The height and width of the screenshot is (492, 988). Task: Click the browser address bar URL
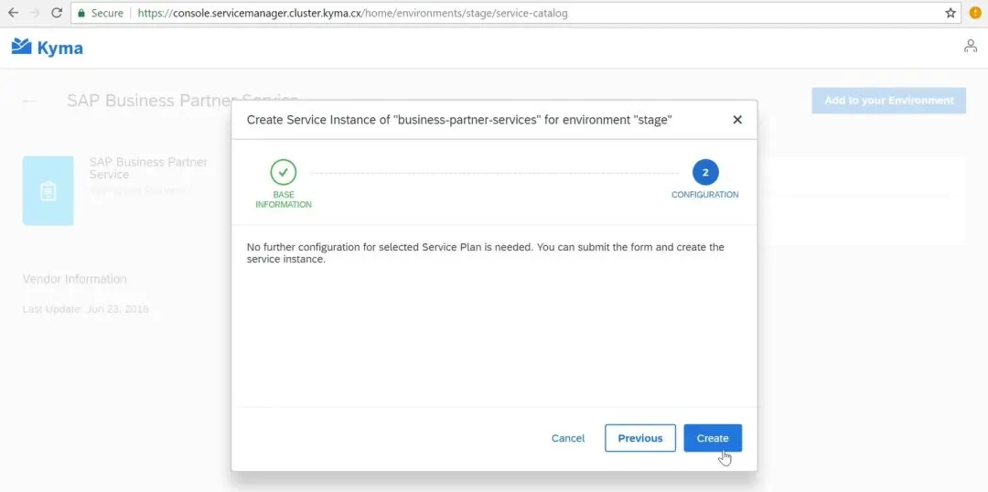(x=352, y=13)
